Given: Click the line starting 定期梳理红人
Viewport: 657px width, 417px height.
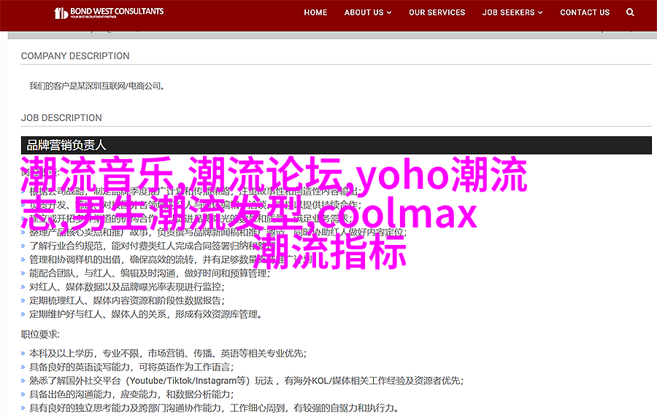Looking at the screenshot, I should [x=127, y=301].
